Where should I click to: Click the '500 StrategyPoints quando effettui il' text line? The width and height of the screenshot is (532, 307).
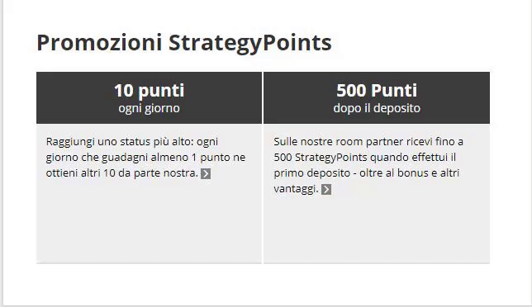click(x=365, y=158)
